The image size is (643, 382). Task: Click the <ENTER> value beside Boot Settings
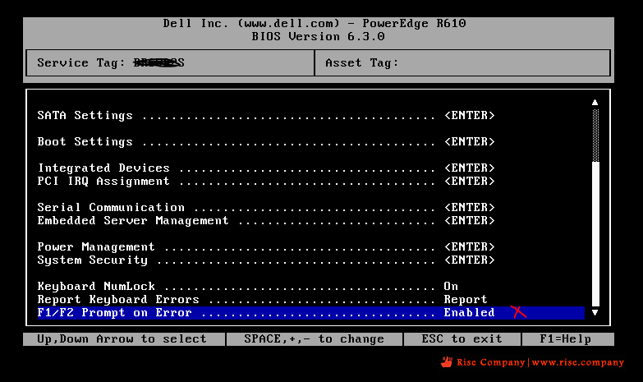tap(470, 142)
